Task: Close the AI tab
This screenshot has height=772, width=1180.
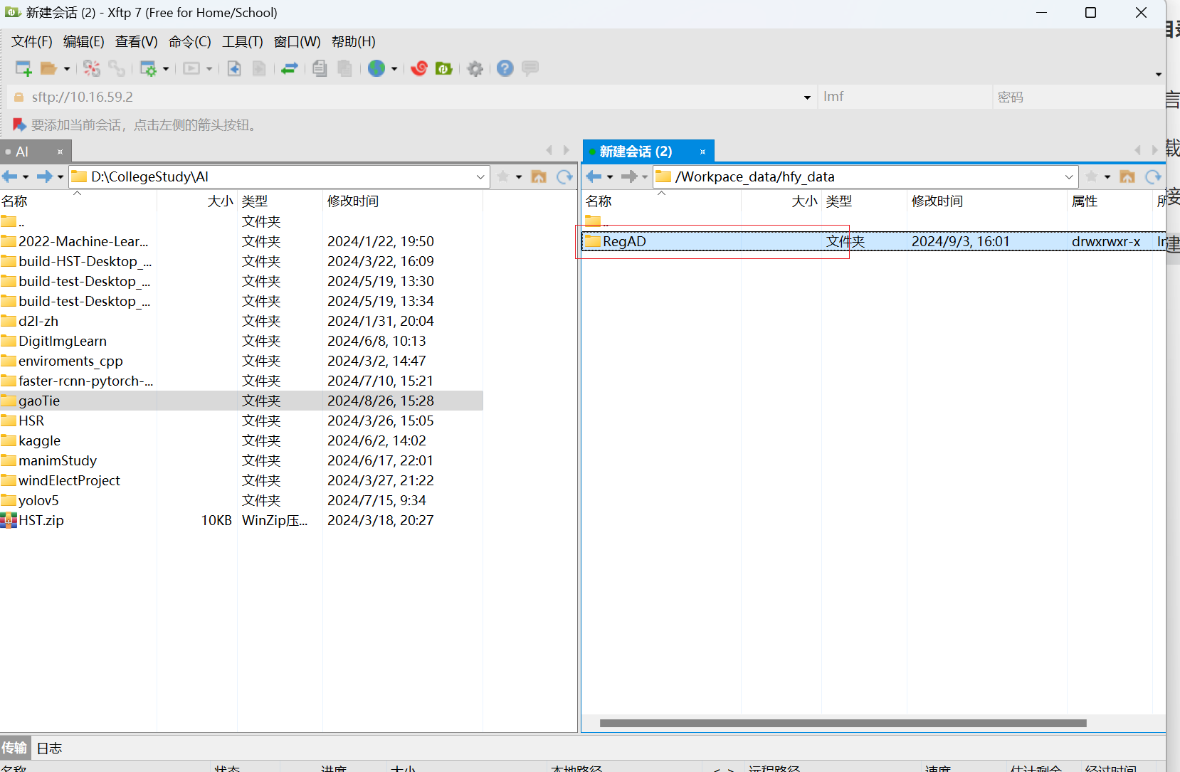Action: [60, 152]
